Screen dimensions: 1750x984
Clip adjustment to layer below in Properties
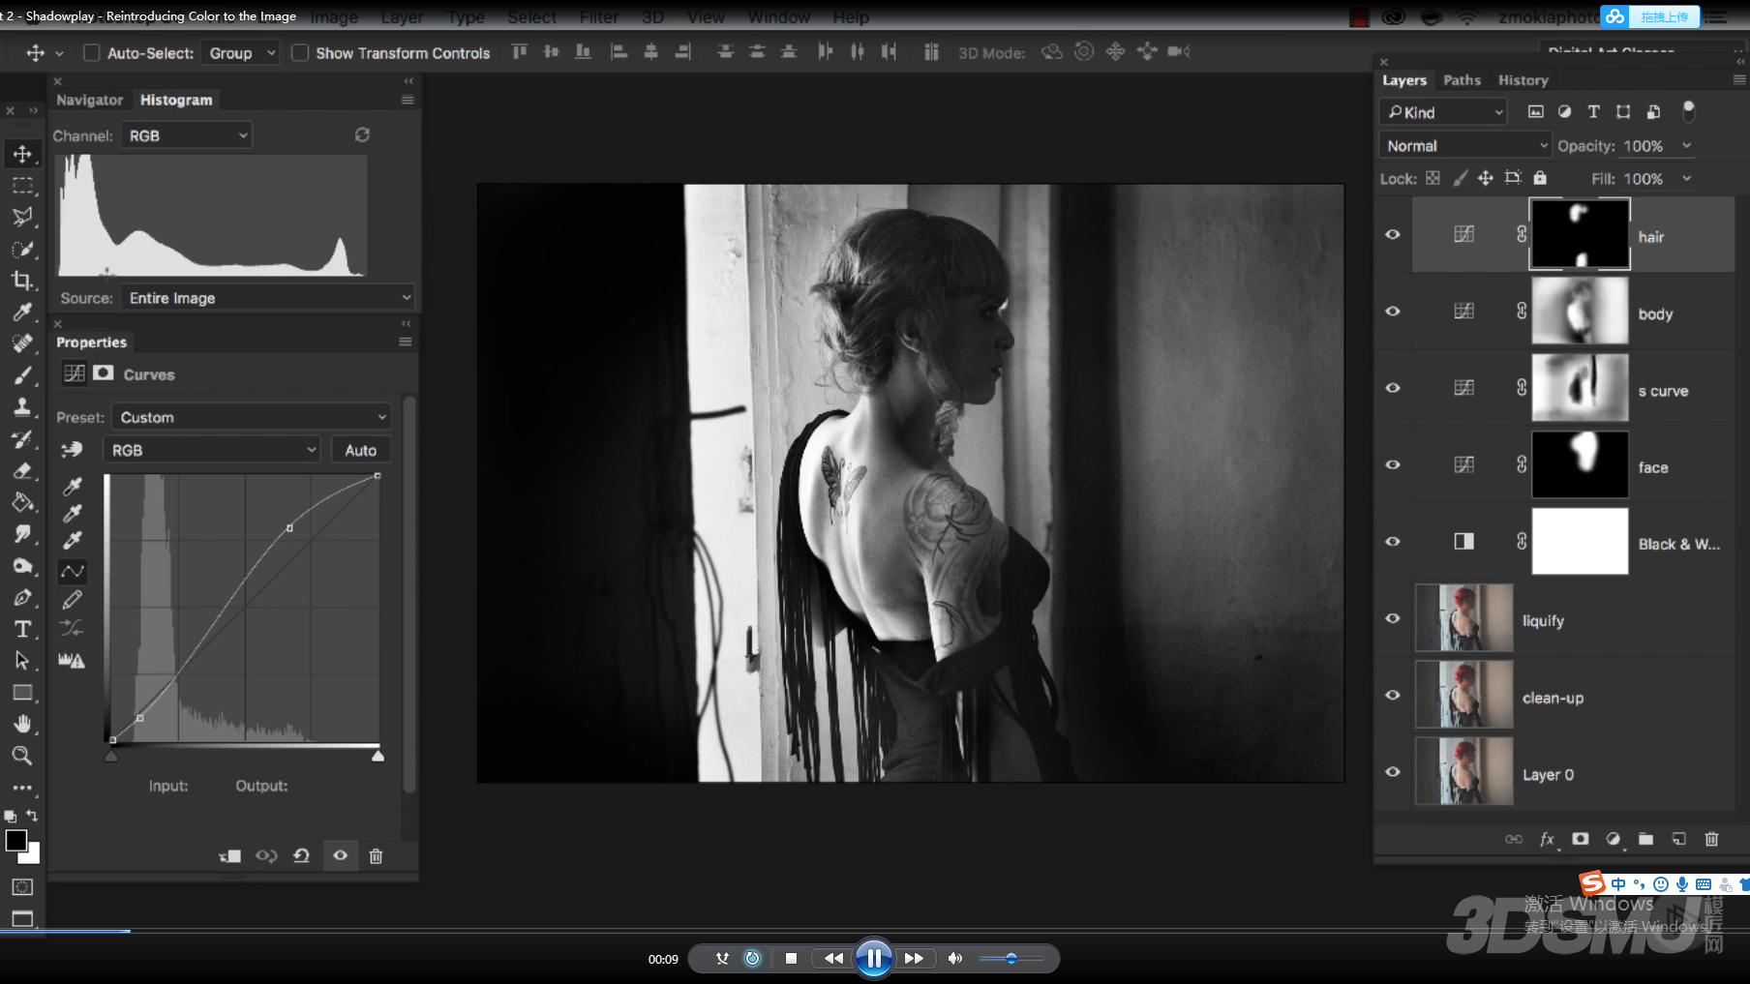229,856
